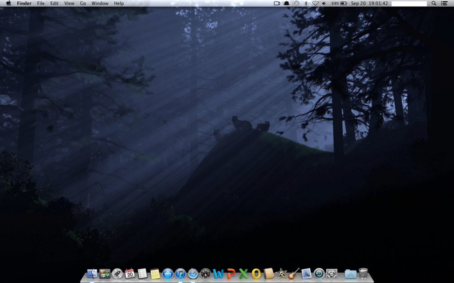Image resolution: width=454 pixels, height=283 pixels.
Task: Open Time Machine status menu icon
Action: (297, 3)
